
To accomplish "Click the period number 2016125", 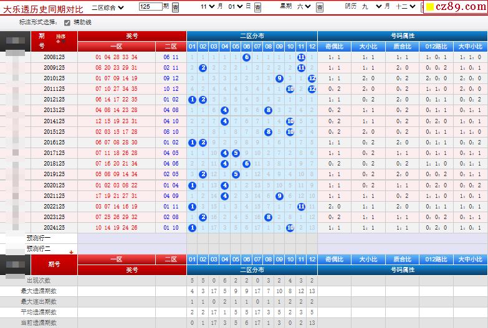I will (x=54, y=143).
